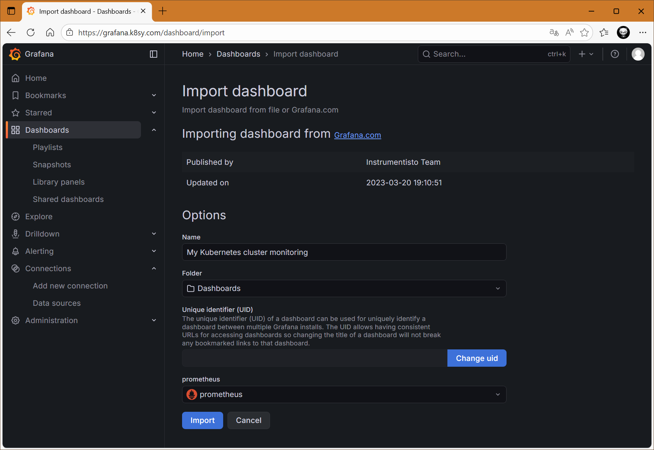
Task: Click the Administration gear icon
Action: (16, 321)
